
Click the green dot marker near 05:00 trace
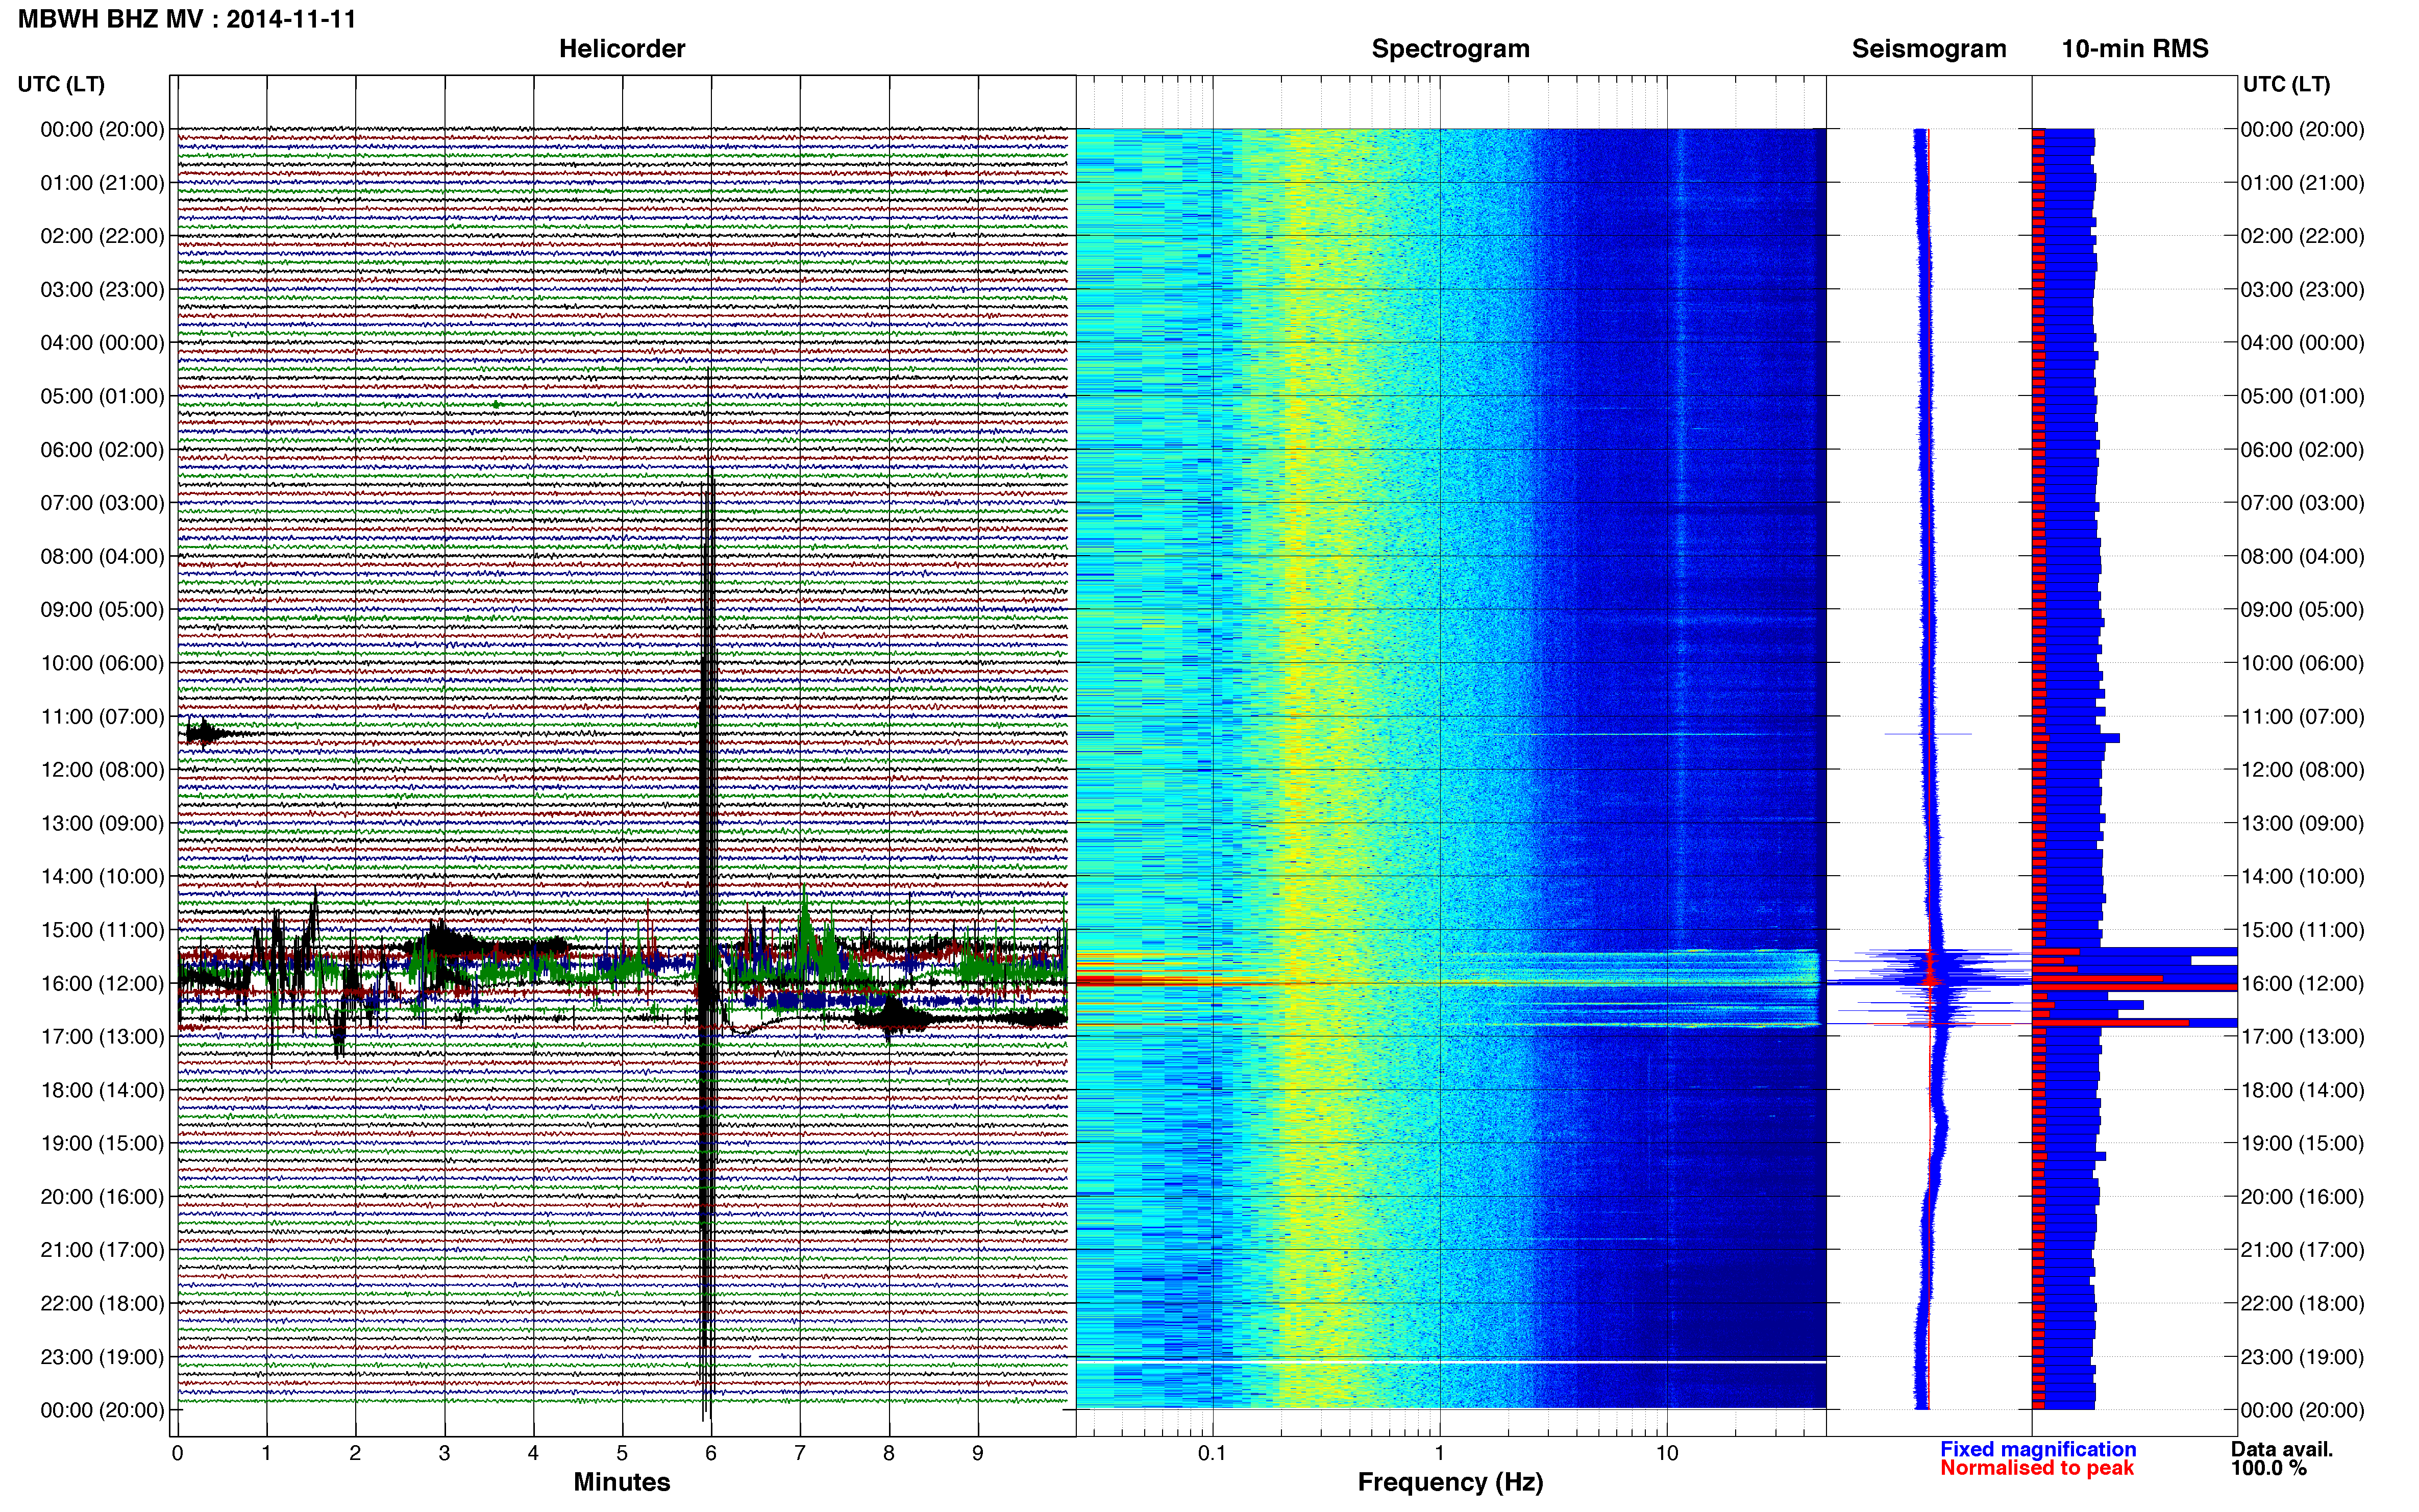(496, 405)
